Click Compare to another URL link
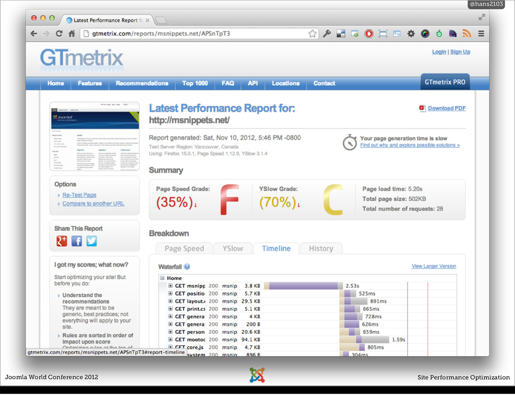Screen dimensions: 515x396 point(93,203)
